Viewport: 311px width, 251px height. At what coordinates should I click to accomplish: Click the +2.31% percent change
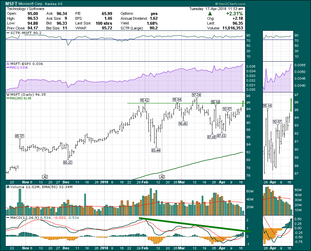pyautogui.click(x=234, y=13)
